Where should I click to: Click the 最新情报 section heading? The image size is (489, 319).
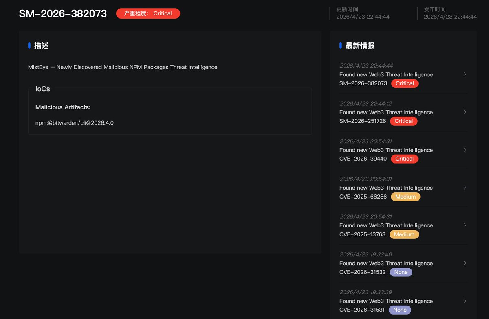pos(360,46)
